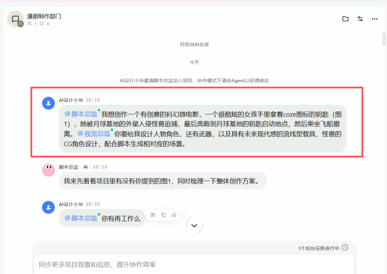This screenshot has width=387, height=274.
Task: Click the copy icon on 你有再工作么 message
Action: [163, 215]
